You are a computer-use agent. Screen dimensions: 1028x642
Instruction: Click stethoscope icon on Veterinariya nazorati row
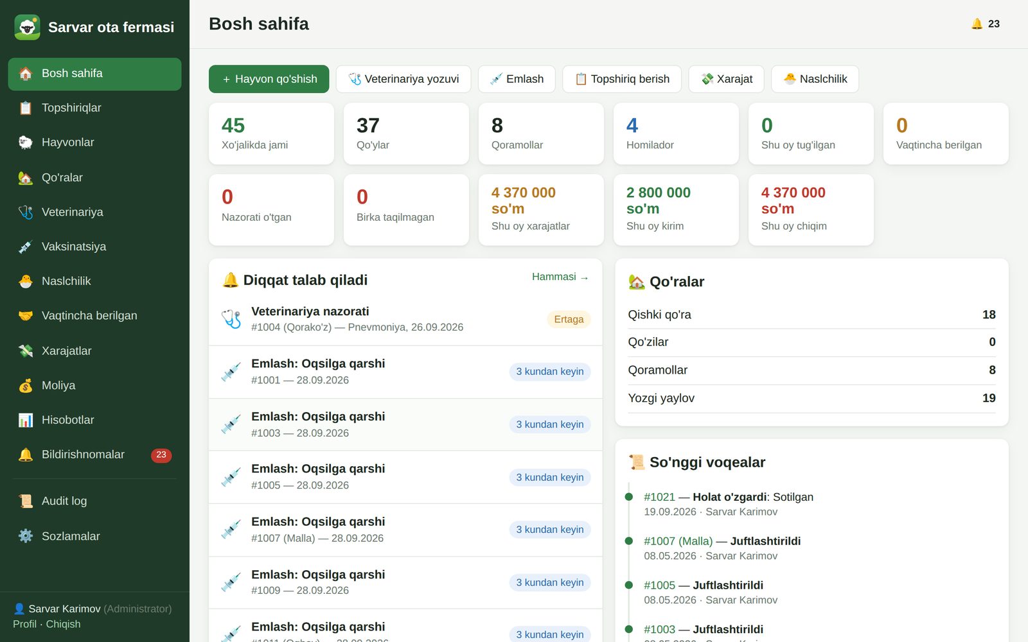point(231,319)
